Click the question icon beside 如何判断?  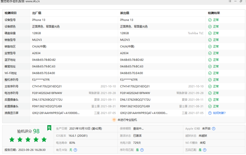click(210, 113)
